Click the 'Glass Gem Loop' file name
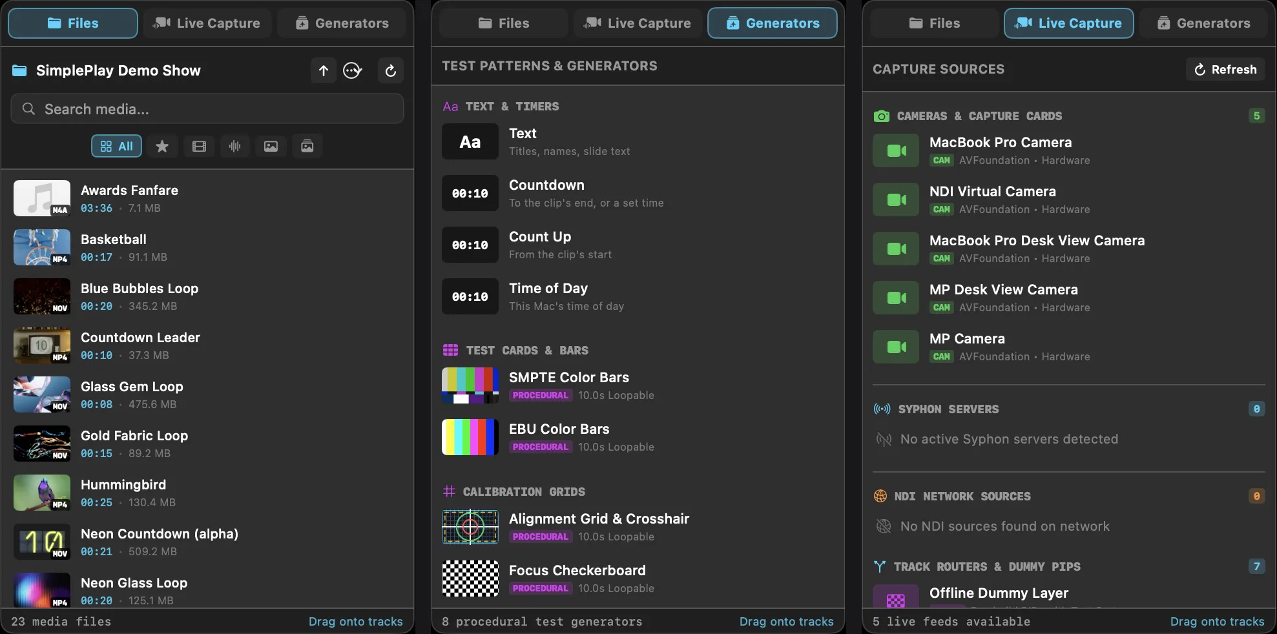The width and height of the screenshot is (1277, 634). coord(132,387)
